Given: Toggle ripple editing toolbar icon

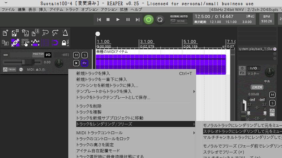Looking at the screenshot, I should pyautogui.click(x=25, y=43).
